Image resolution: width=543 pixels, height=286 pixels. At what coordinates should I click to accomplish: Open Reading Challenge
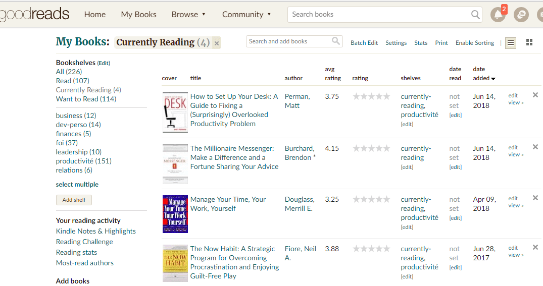coord(84,242)
